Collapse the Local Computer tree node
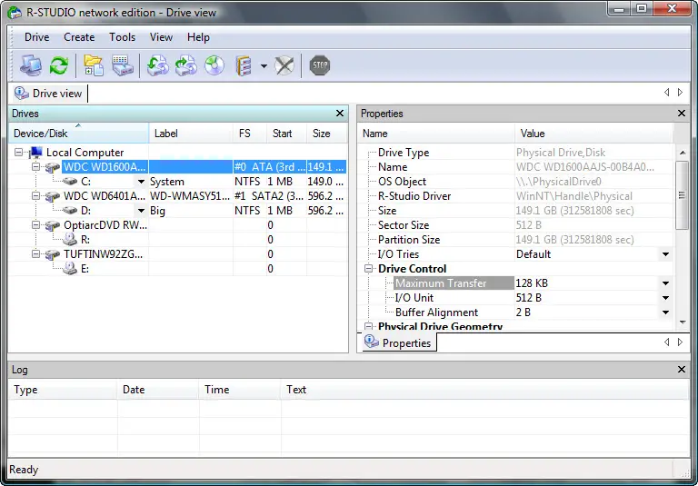 pos(19,153)
